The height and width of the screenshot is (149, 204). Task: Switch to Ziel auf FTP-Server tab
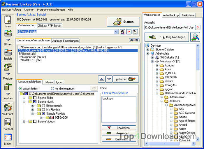[50, 26]
